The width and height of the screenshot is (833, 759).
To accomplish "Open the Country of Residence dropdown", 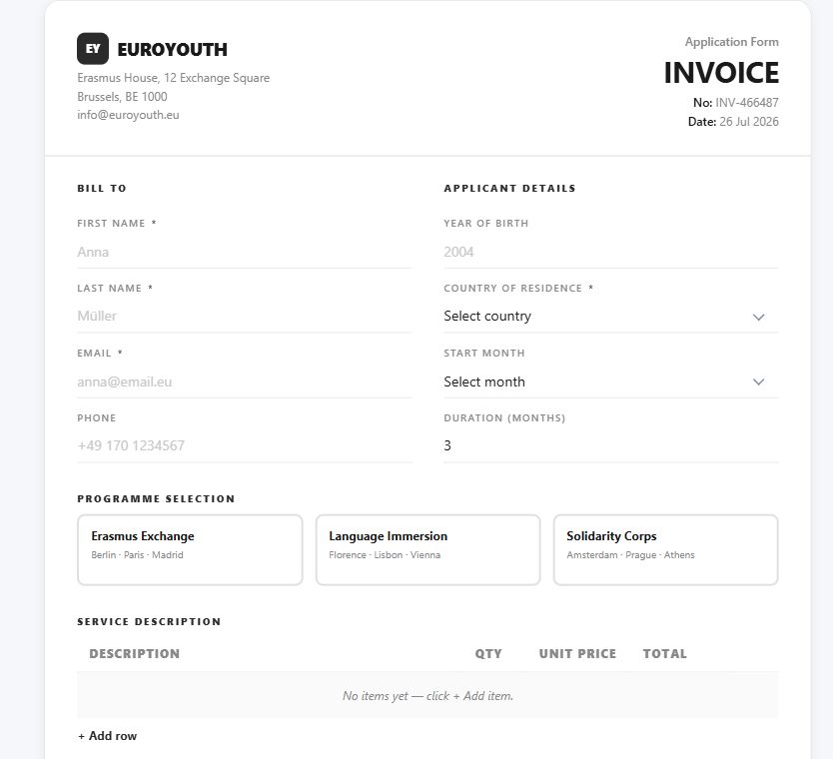I will (611, 317).
